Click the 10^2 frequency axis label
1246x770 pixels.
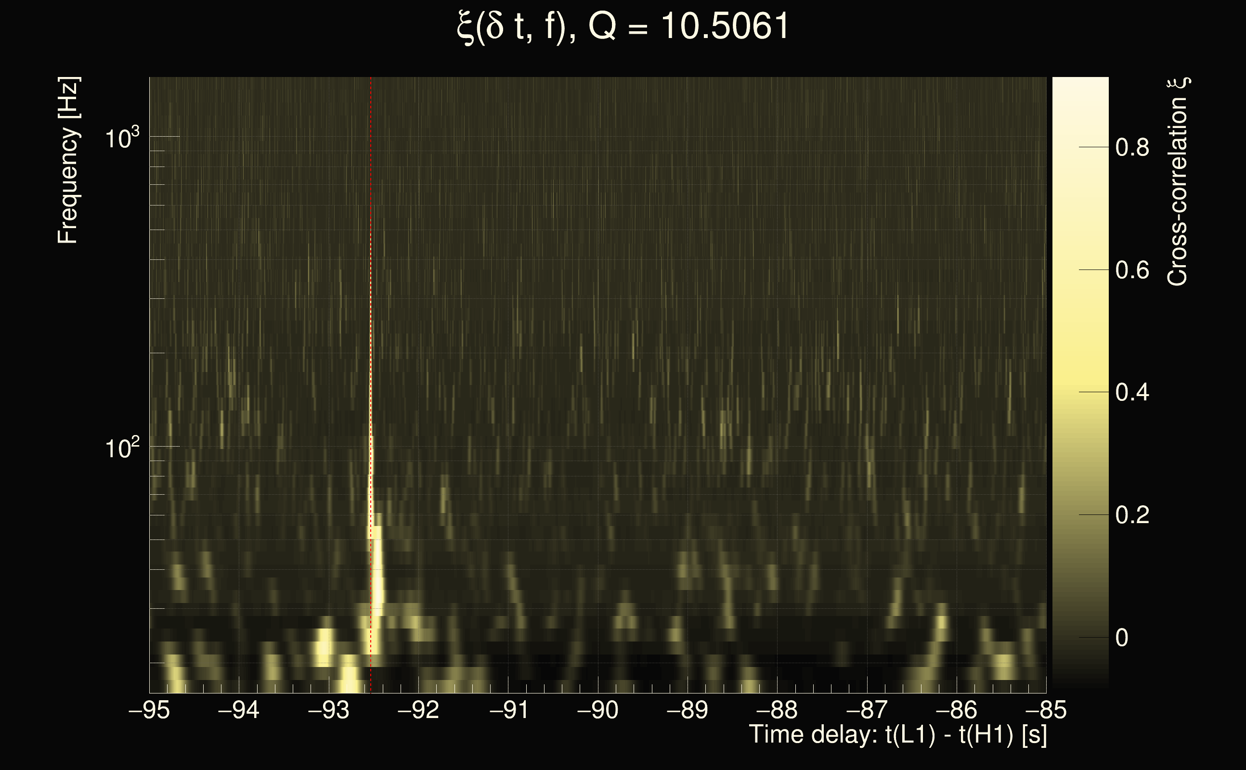tap(122, 448)
